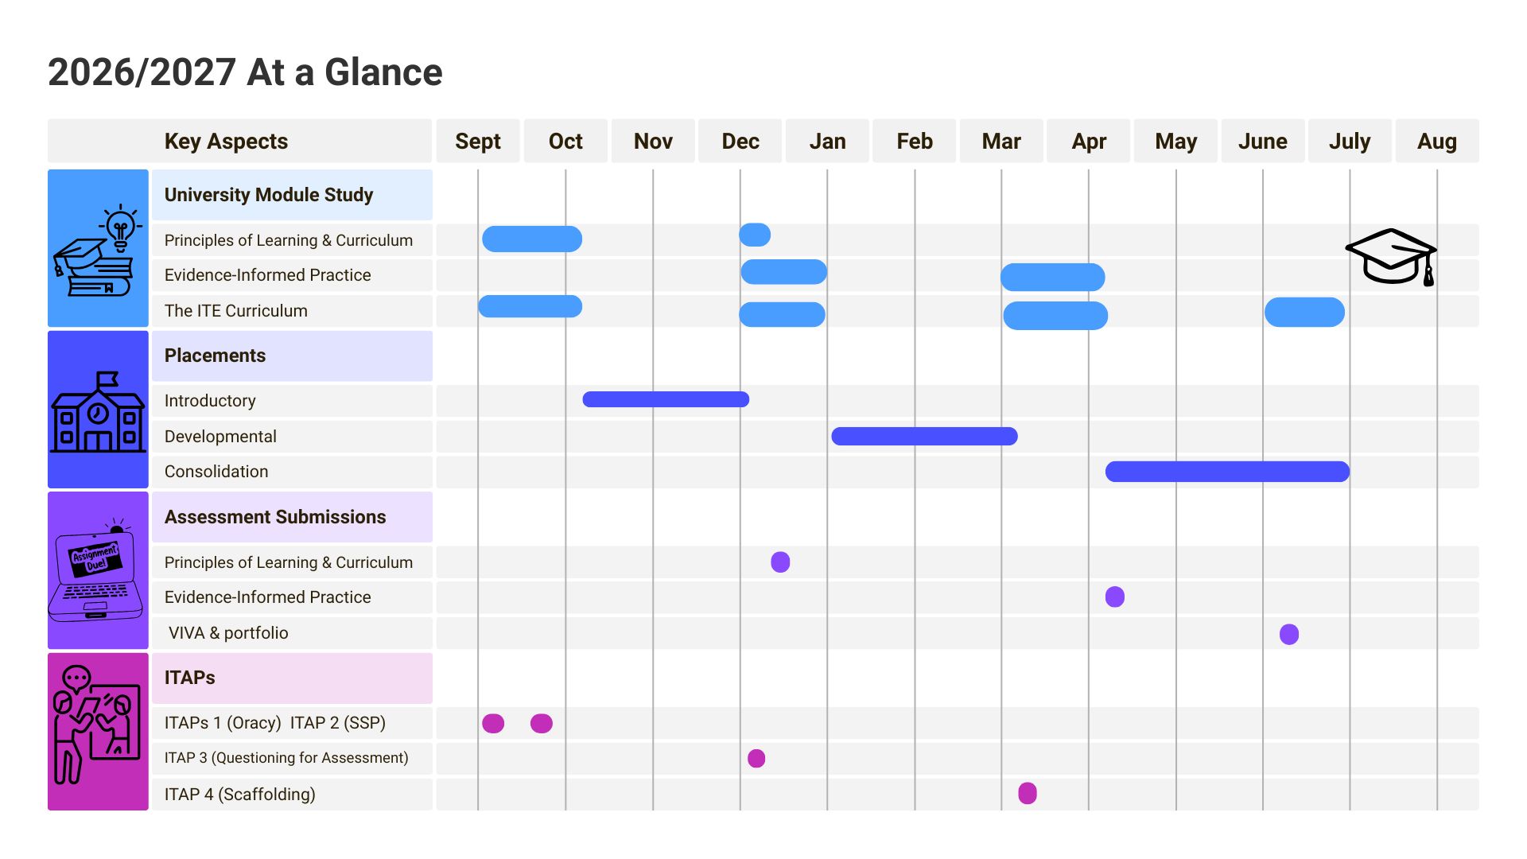Select the books and lightbulb study icon
Screen dimensions: 1527x859
pos(98,250)
